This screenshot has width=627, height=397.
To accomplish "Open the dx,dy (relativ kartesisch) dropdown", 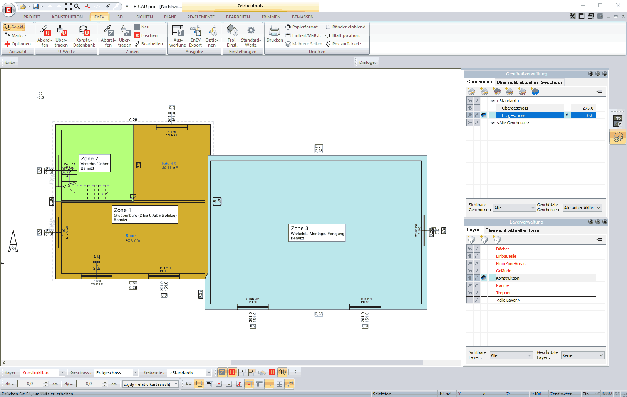I will tap(151, 384).
